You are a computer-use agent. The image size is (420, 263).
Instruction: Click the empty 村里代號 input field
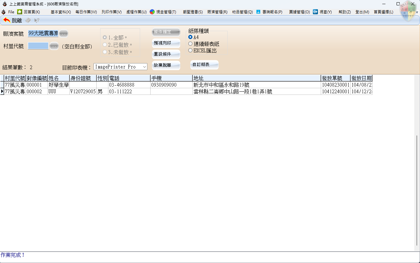click(38, 46)
